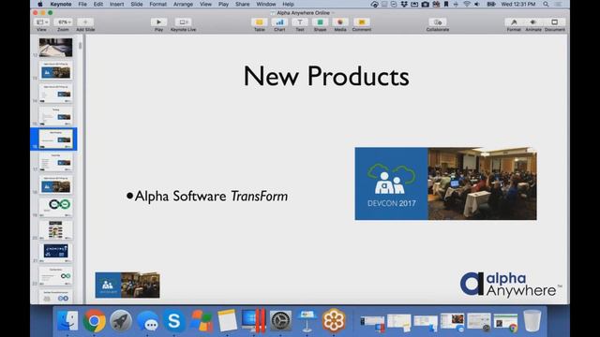
Task: Select slide 18 thumbnail
Action: 55,184
